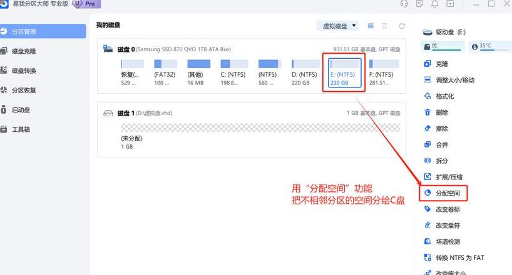Click the 35°C temperature indicator

[x=490, y=46]
